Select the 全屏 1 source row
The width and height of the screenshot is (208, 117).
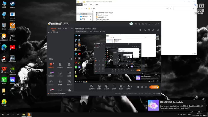pos(60,32)
